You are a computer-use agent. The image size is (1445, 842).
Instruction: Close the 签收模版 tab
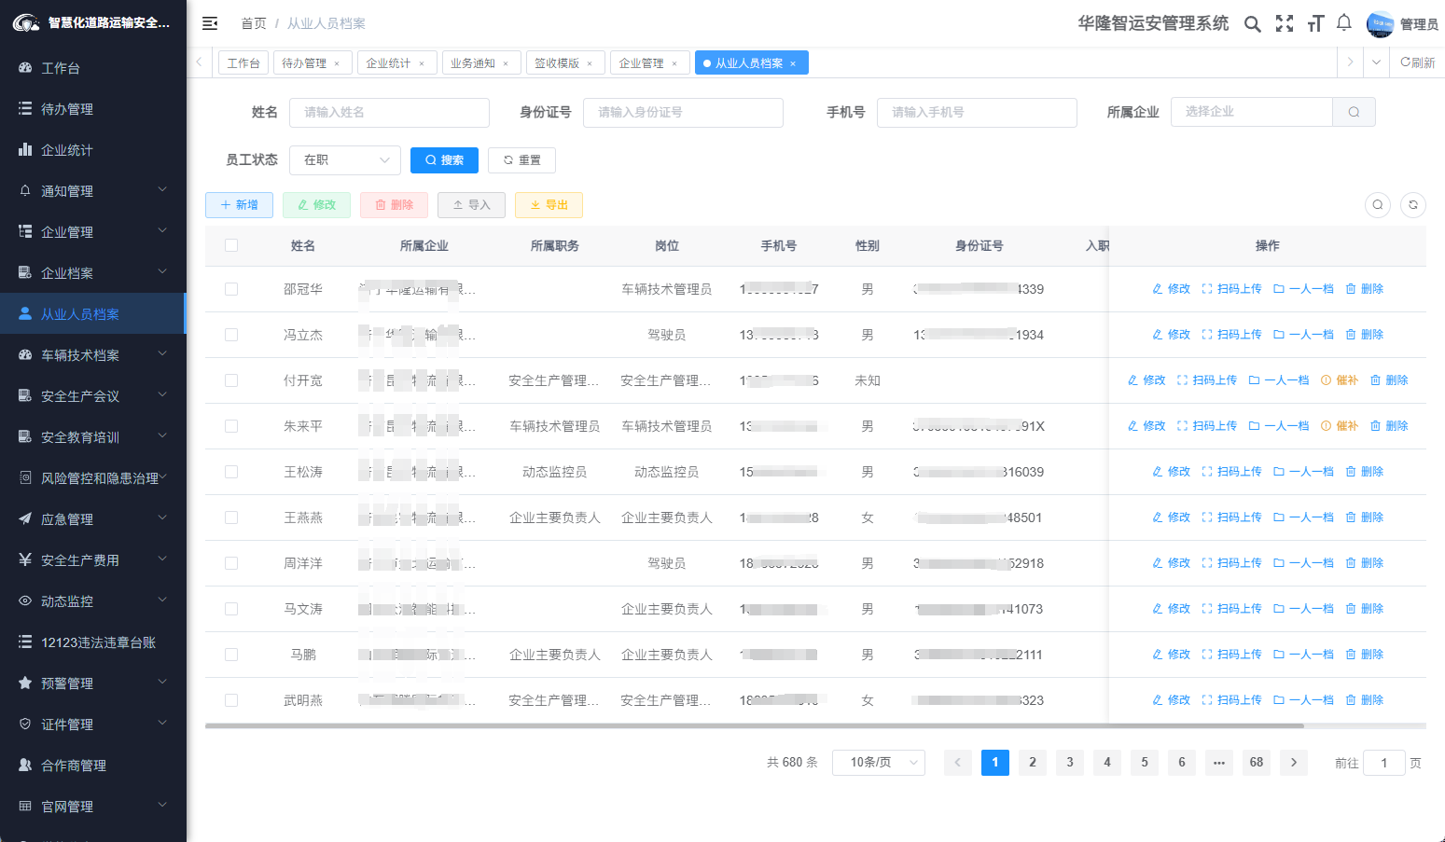coord(590,63)
